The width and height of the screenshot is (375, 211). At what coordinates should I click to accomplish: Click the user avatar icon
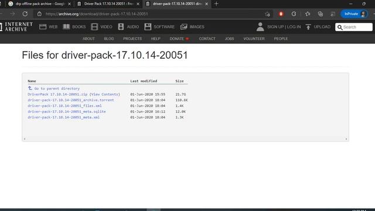point(260,27)
